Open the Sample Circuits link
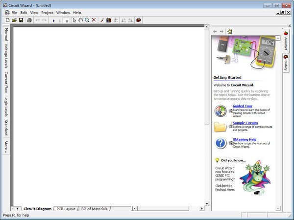This screenshot has width=294, height=220. 245,123
